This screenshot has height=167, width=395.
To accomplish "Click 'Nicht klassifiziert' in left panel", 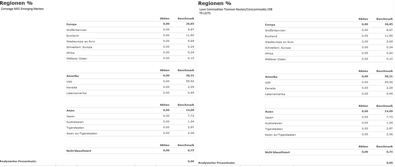I will point(79,151).
